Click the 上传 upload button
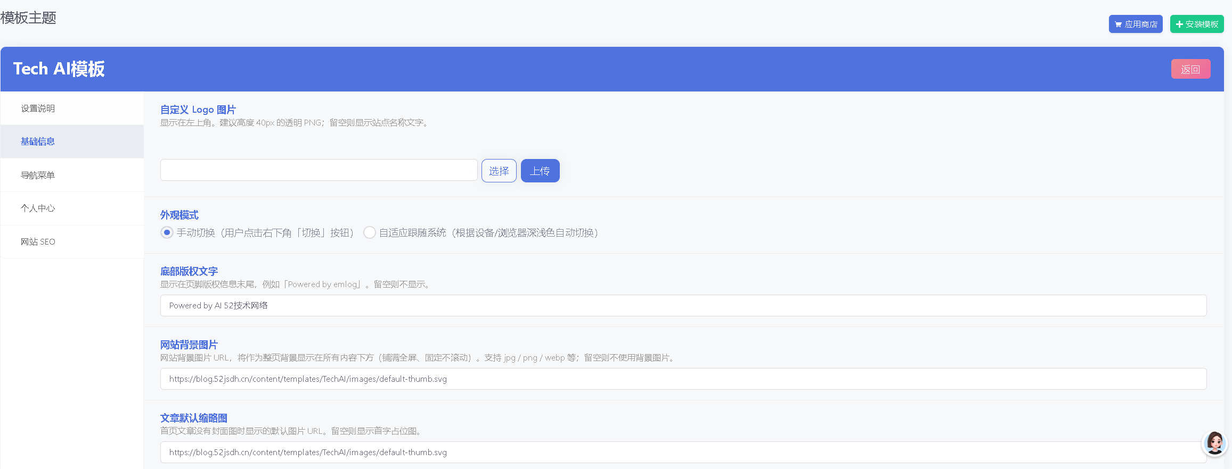 click(540, 171)
